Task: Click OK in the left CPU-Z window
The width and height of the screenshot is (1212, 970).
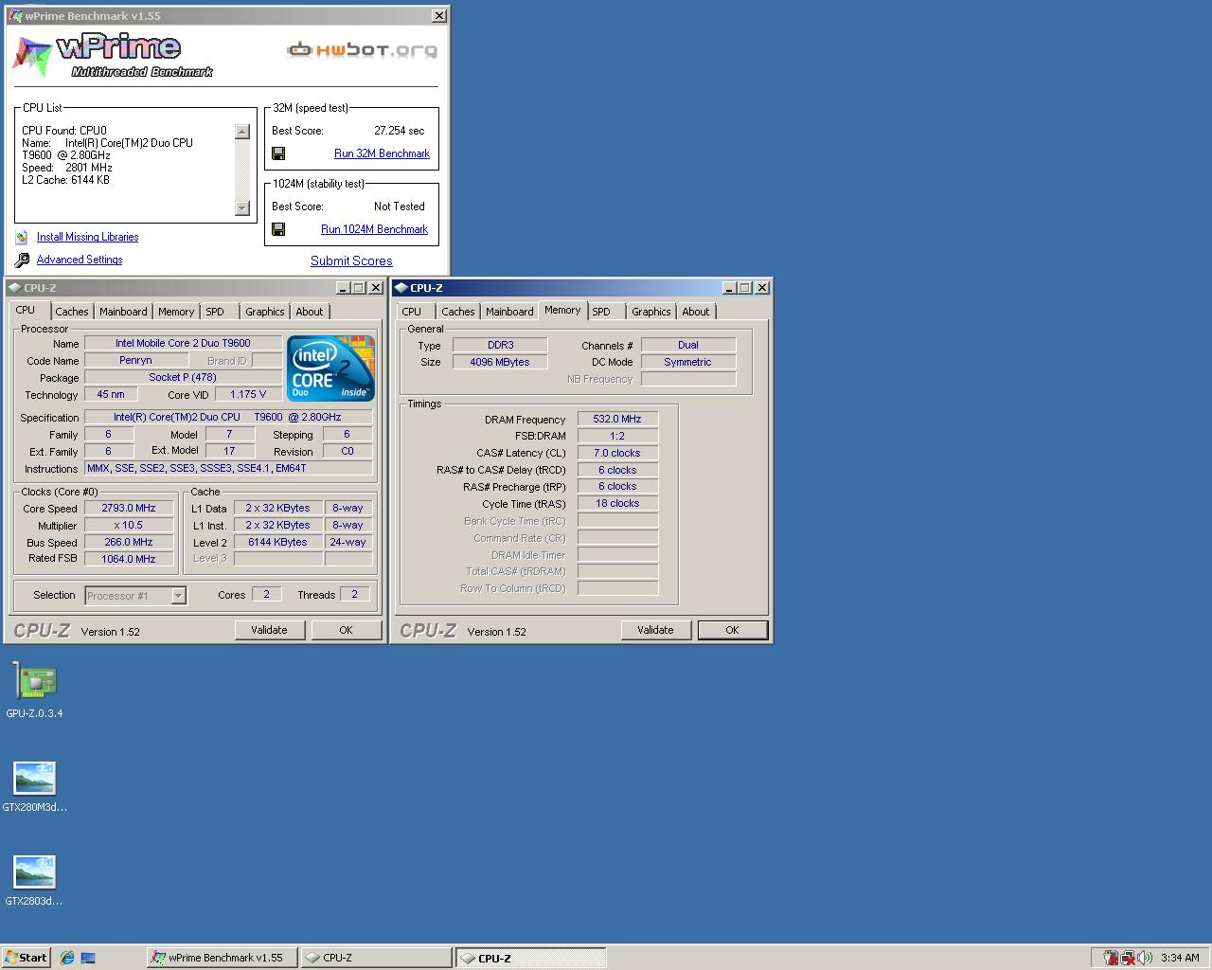Action: click(346, 630)
